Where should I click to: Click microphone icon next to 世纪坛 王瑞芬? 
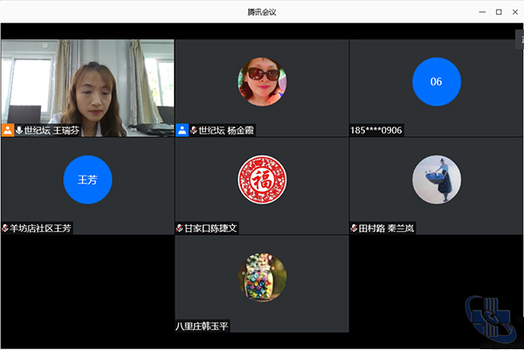19,130
